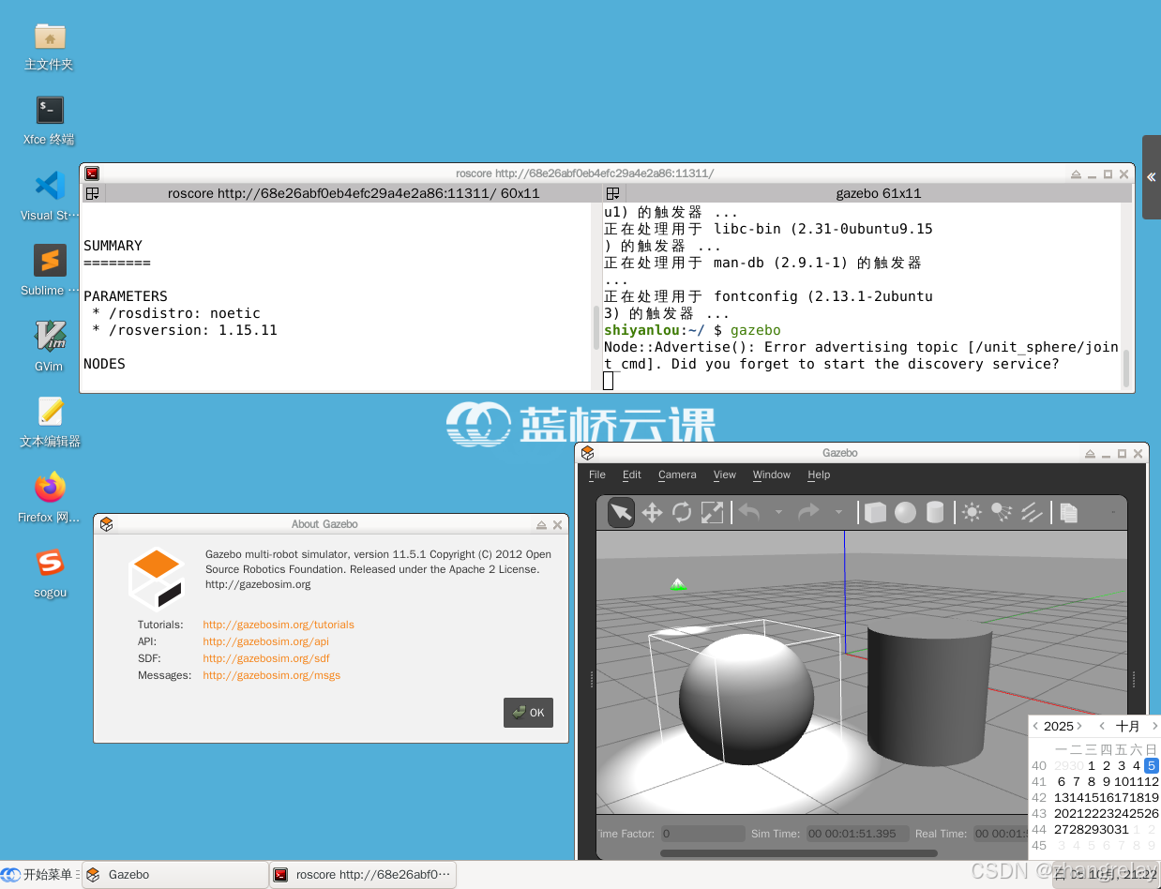Click the right-side panel handle in Gazebo view
This screenshot has width=1161, height=889.
[x=1133, y=679]
